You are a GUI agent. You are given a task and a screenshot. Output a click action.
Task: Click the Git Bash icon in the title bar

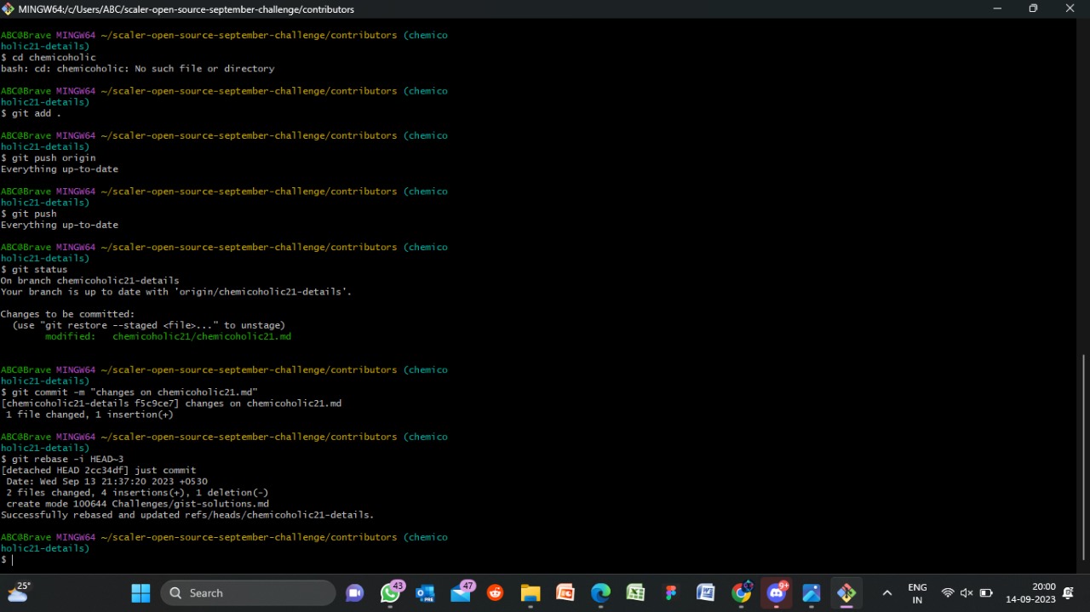[9, 9]
